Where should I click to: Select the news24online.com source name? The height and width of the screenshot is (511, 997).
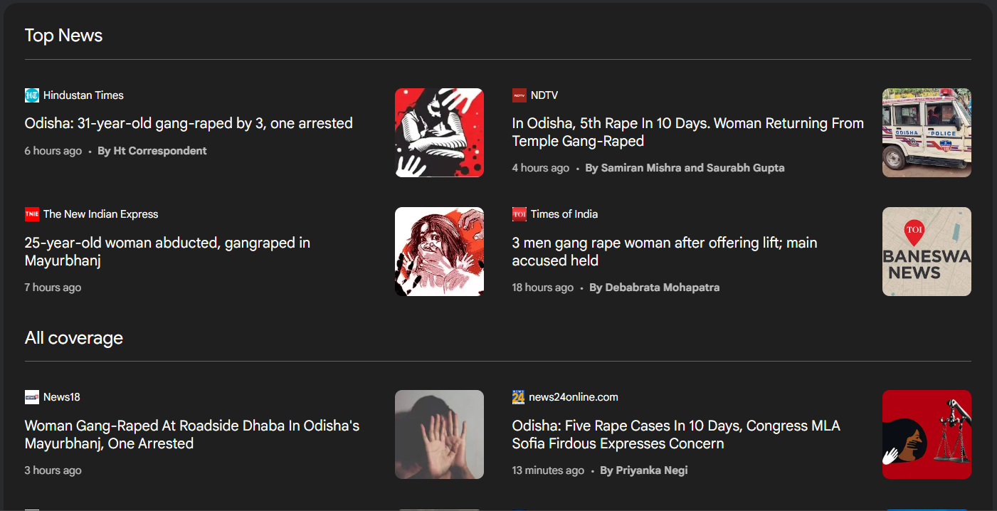click(x=574, y=397)
